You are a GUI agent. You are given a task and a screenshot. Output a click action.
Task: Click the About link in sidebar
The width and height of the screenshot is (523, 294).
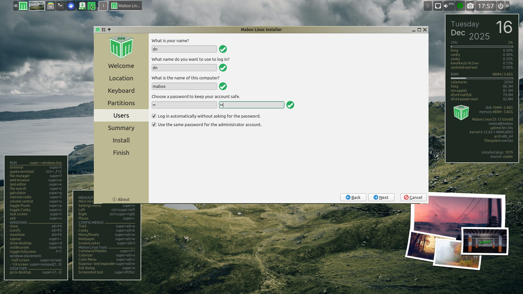click(x=121, y=199)
